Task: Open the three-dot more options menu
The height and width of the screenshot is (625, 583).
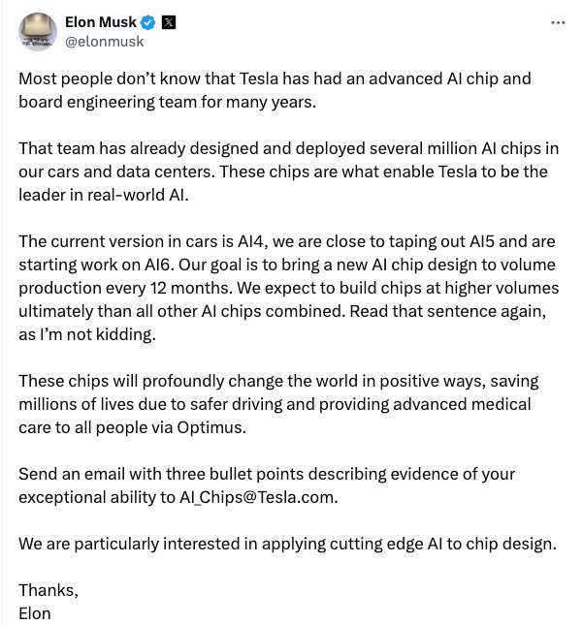Action: tap(557, 21)
